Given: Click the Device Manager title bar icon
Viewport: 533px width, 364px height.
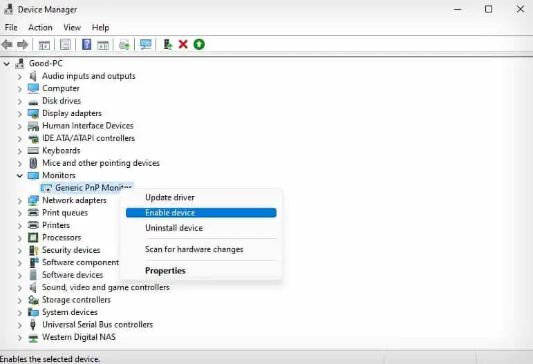Looking at the screenshot, I should click(x=8, y=9).
